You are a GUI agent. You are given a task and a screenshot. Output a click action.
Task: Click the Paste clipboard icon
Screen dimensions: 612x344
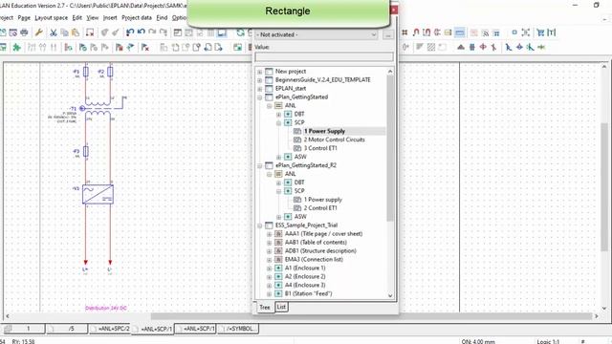click(76, 32)
